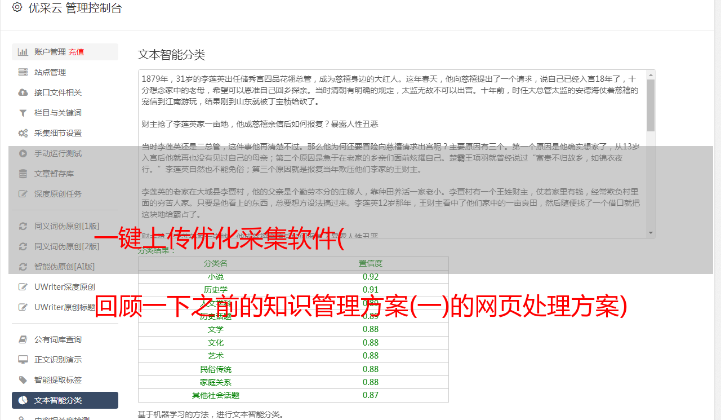The height and width of the screenshot is (420, 721).
Task: Click the database icon for 文章暂存库
Action: coord(23,174)
